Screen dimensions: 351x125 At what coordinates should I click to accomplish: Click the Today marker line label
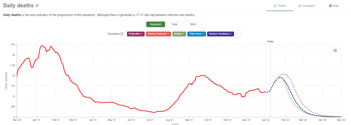click(270, 42)
